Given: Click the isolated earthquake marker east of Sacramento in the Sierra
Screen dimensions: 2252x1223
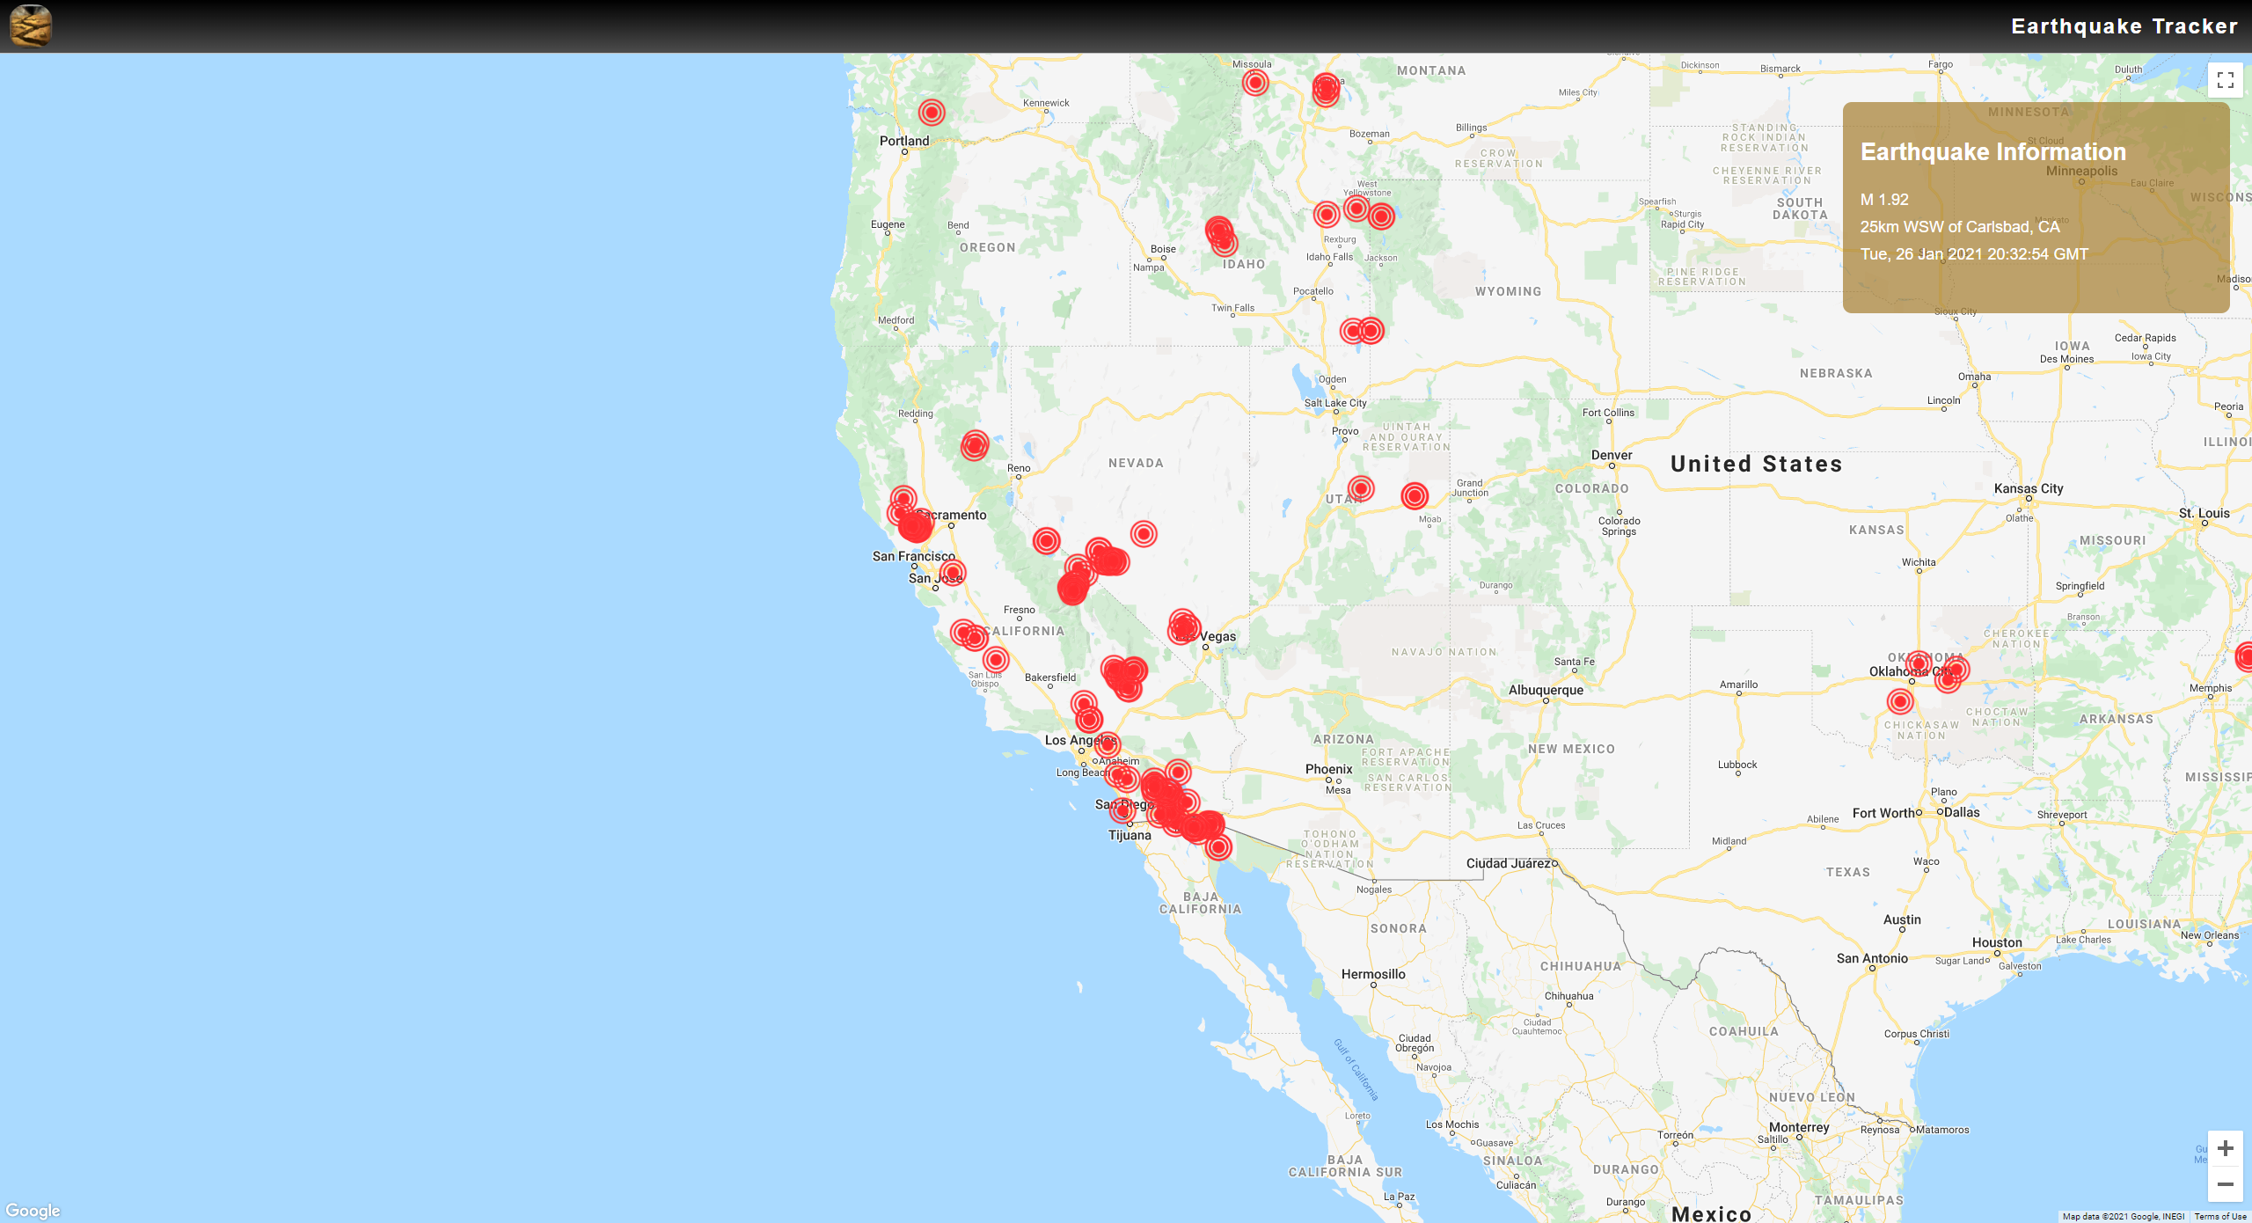Looking at the screenshot, I should click(x=1046, y=540).
